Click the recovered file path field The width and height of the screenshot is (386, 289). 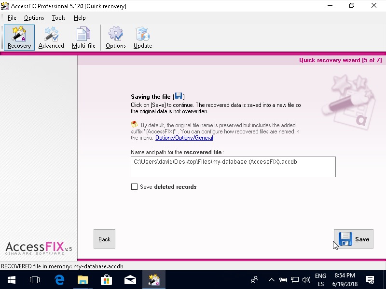tap(233, 167)
